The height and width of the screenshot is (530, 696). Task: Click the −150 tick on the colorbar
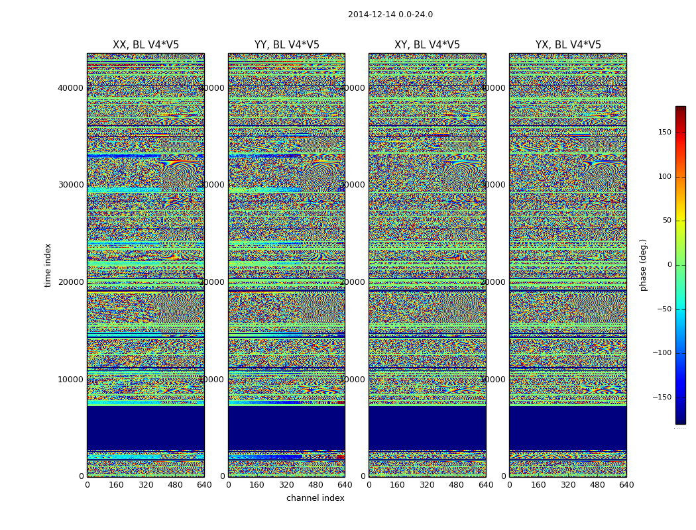661,397
